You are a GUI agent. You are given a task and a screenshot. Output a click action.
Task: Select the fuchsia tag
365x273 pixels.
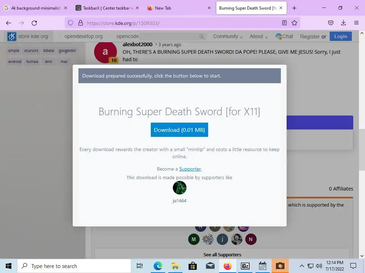click(32, 61)
